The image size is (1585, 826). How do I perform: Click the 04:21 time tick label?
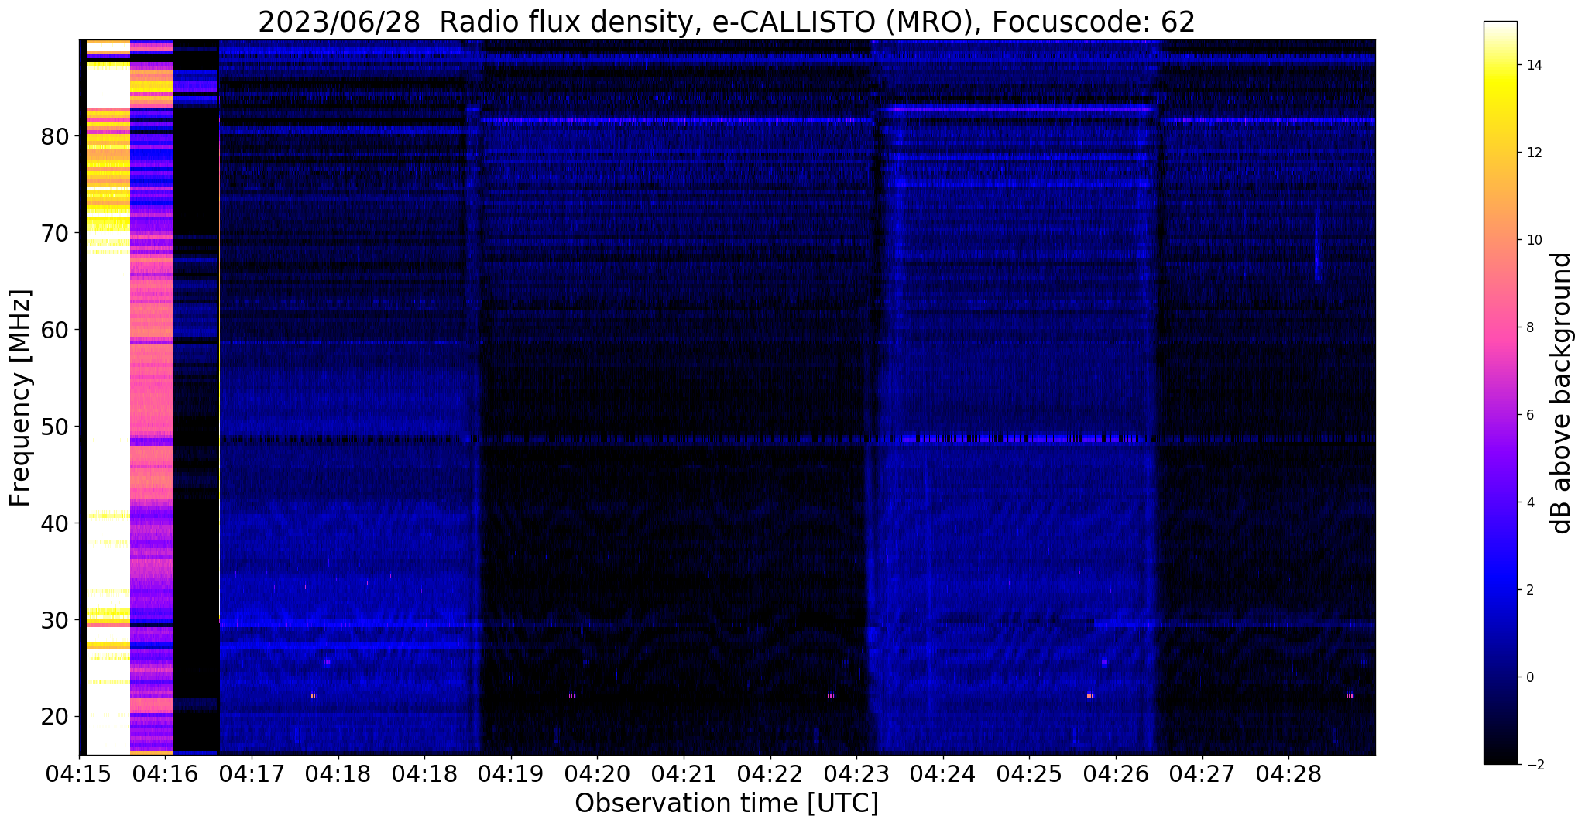[684, 773]
